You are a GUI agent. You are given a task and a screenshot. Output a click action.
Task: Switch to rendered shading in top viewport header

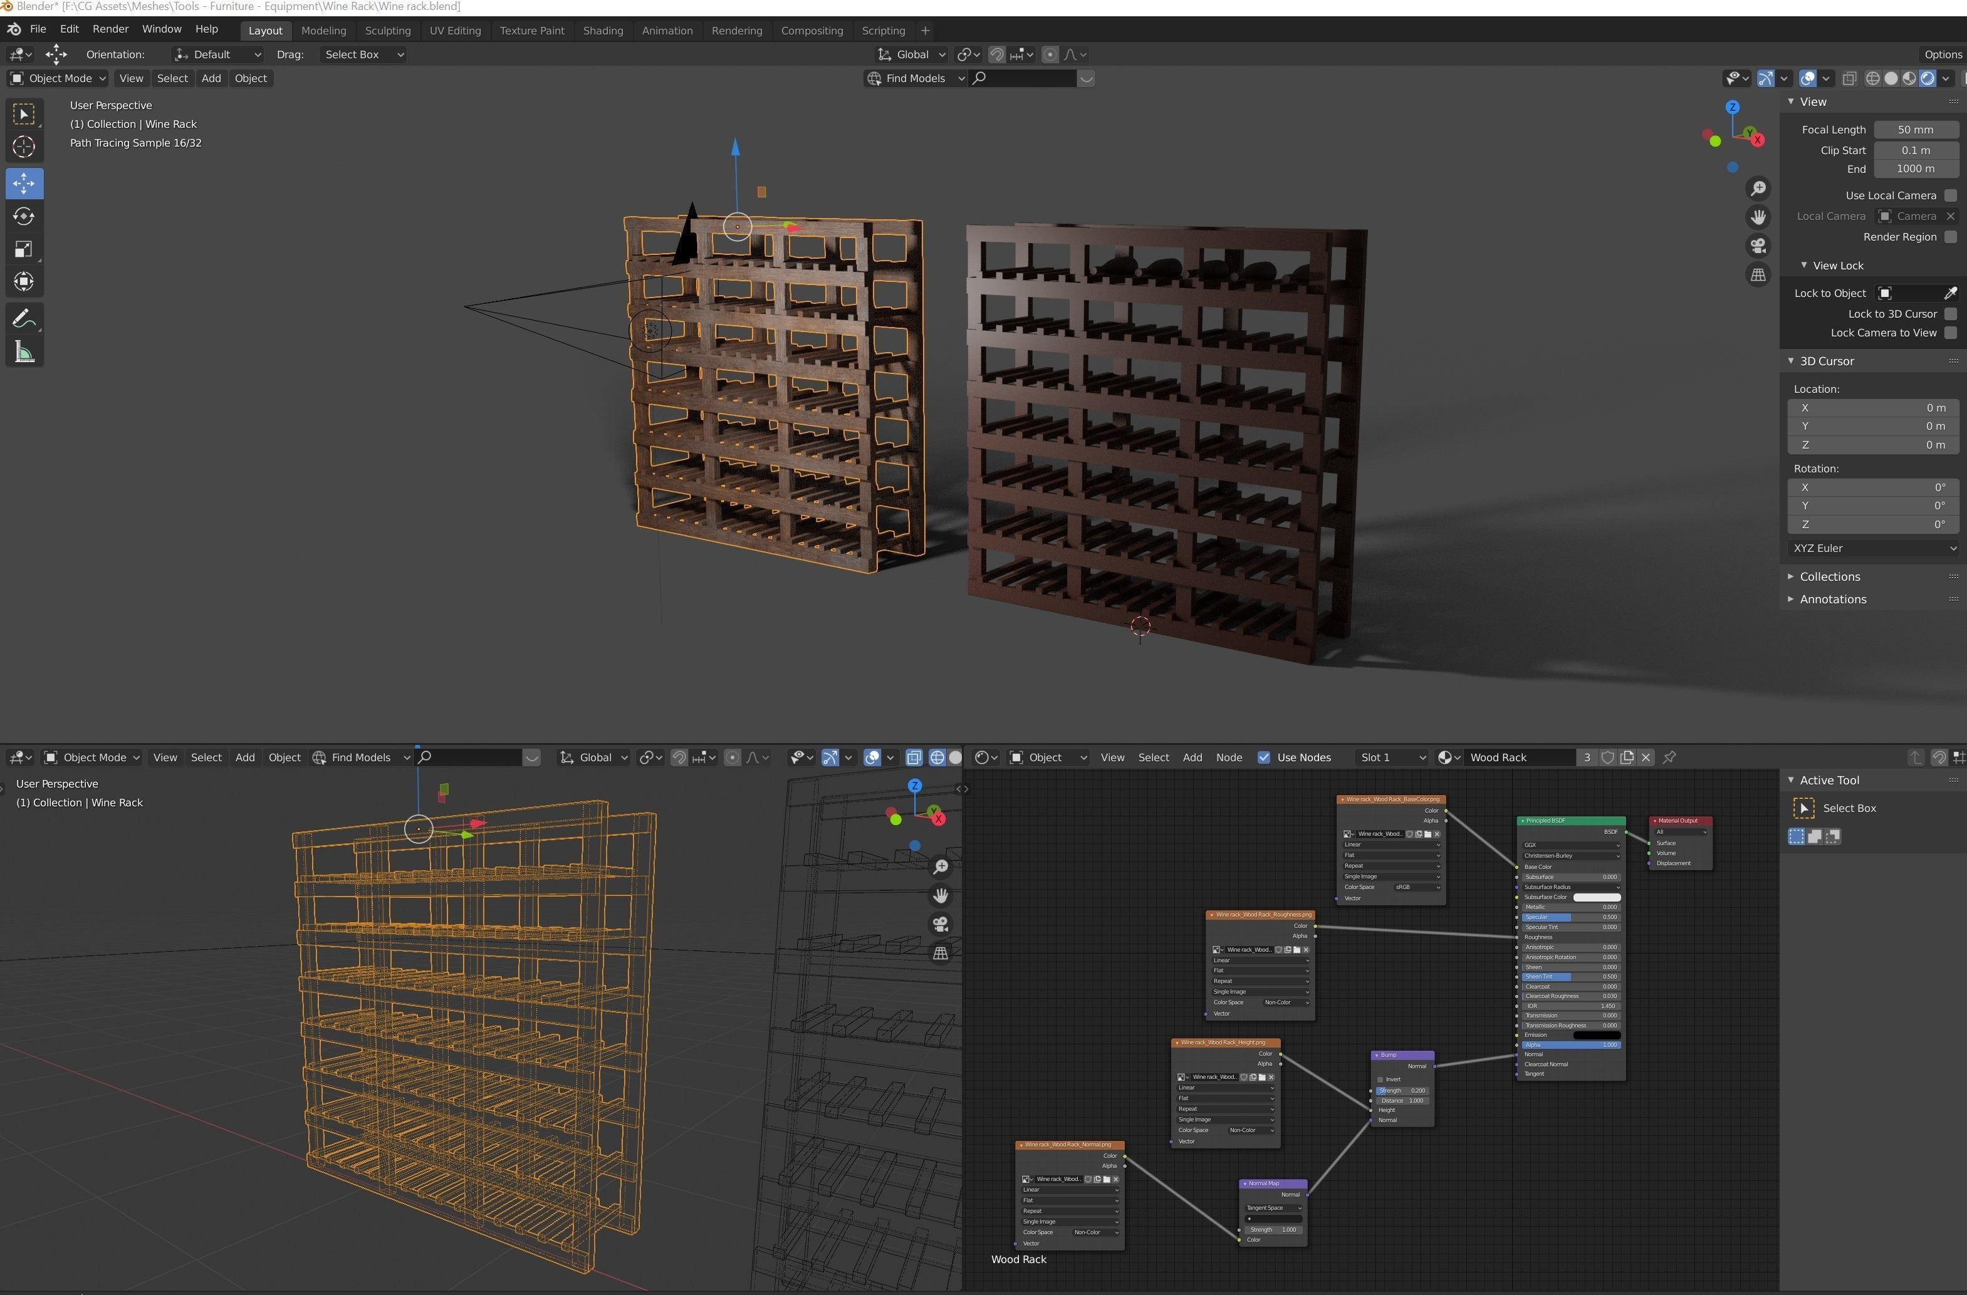tap(1928, 78)
